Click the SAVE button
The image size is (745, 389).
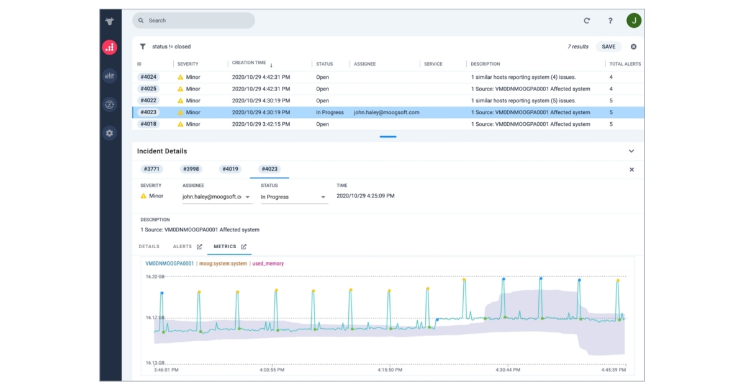[608, 46]
